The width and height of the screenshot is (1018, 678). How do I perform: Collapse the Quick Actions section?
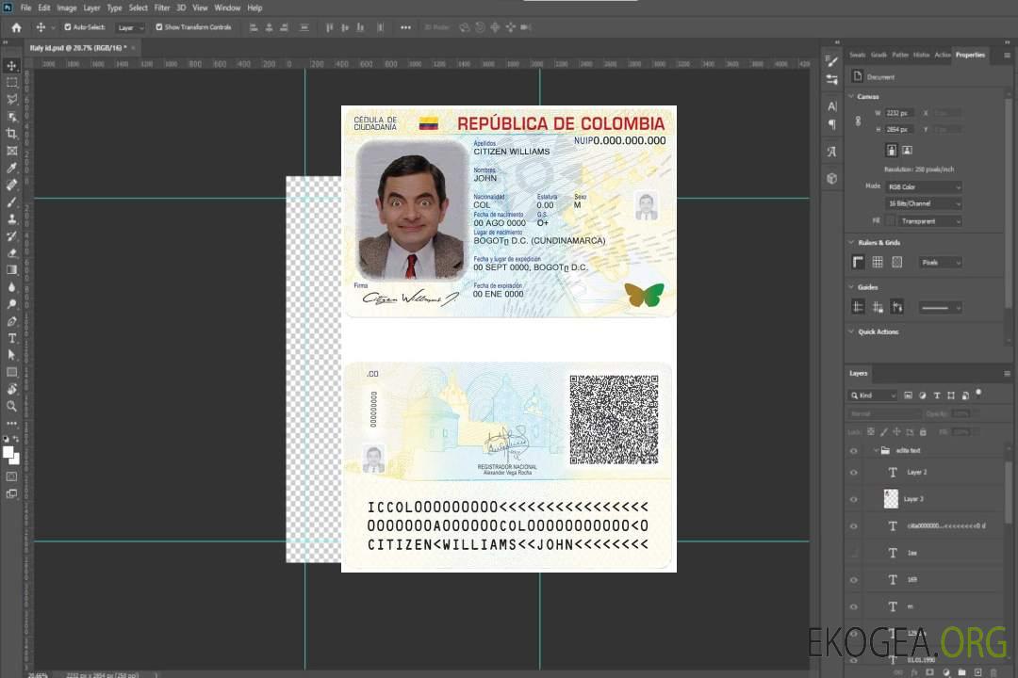coord(851,331)
